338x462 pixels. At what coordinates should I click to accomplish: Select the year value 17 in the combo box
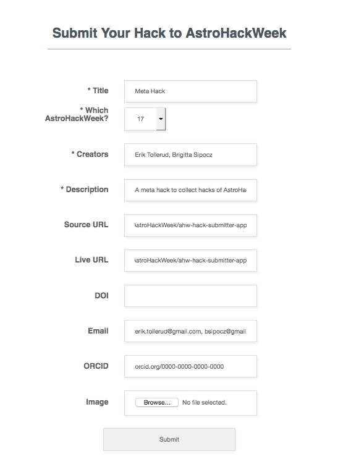(140, 119)
